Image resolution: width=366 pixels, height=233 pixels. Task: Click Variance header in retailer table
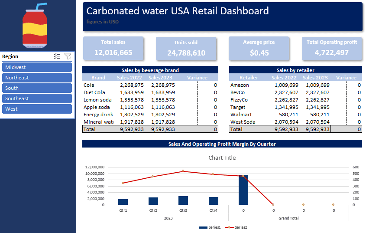pyautogui.click(x=346, y=78)
